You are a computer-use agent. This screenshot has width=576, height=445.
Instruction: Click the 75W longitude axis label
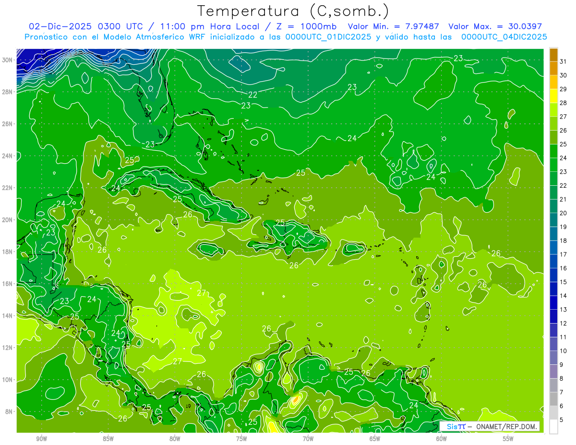click(x=241, y=439)
